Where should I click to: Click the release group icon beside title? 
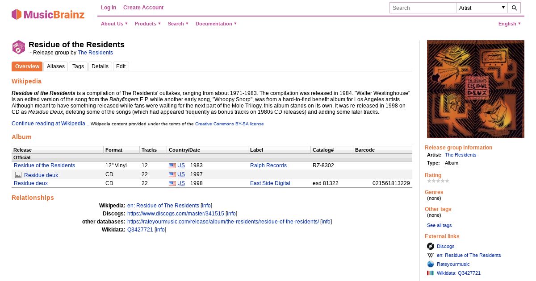pyautogui.click(x=18, y=47)
